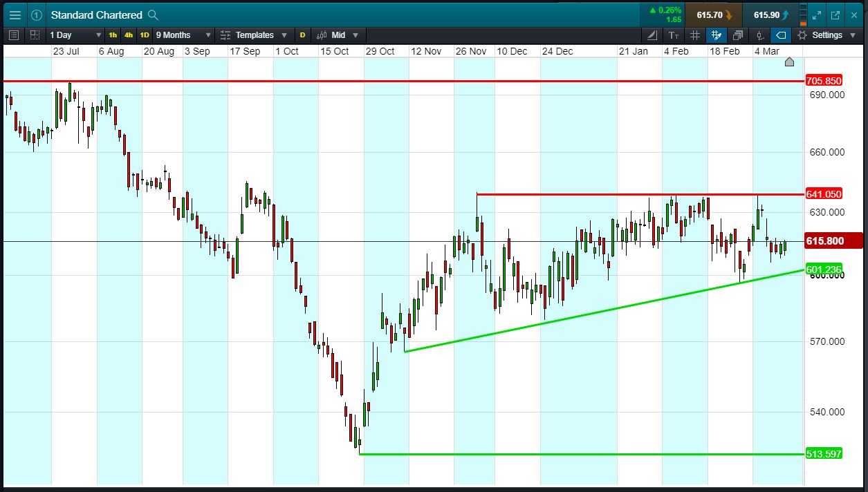The image size is (868, 492).
Task: Toggle the chart grid icon
Action: coord(695,35)
